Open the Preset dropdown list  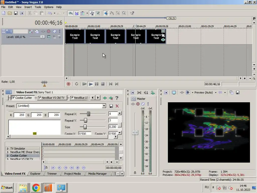(x=104, y=106)
